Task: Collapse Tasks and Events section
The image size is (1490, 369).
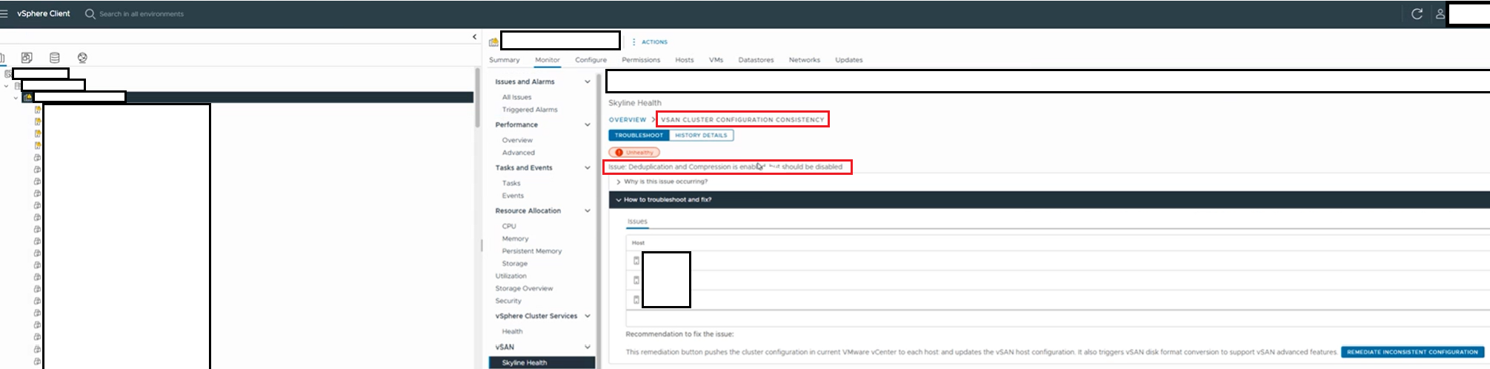Action: pyautogui.click(x=588, y=168)
